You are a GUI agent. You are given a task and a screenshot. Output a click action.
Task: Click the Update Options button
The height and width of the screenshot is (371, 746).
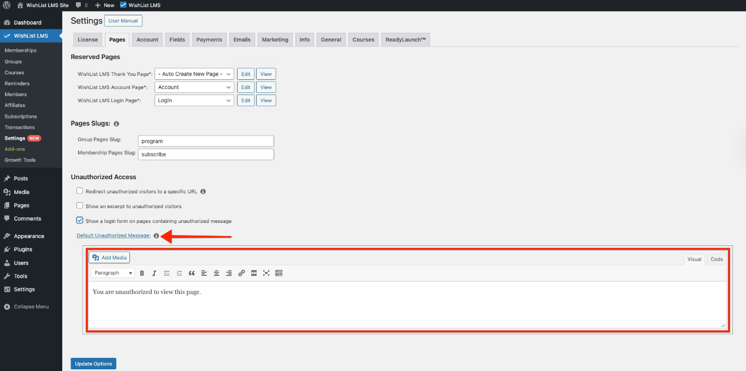coord(93,363)
